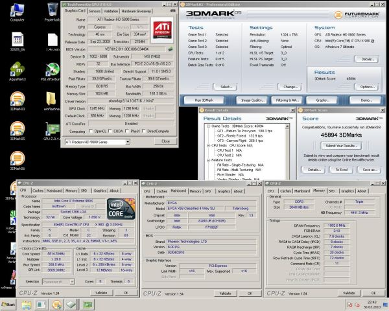Image resolution: width=389 pixels, height=311 pixels.
Task: Click the 3DMark taskbar button icon
Action: tap(57, 305)
